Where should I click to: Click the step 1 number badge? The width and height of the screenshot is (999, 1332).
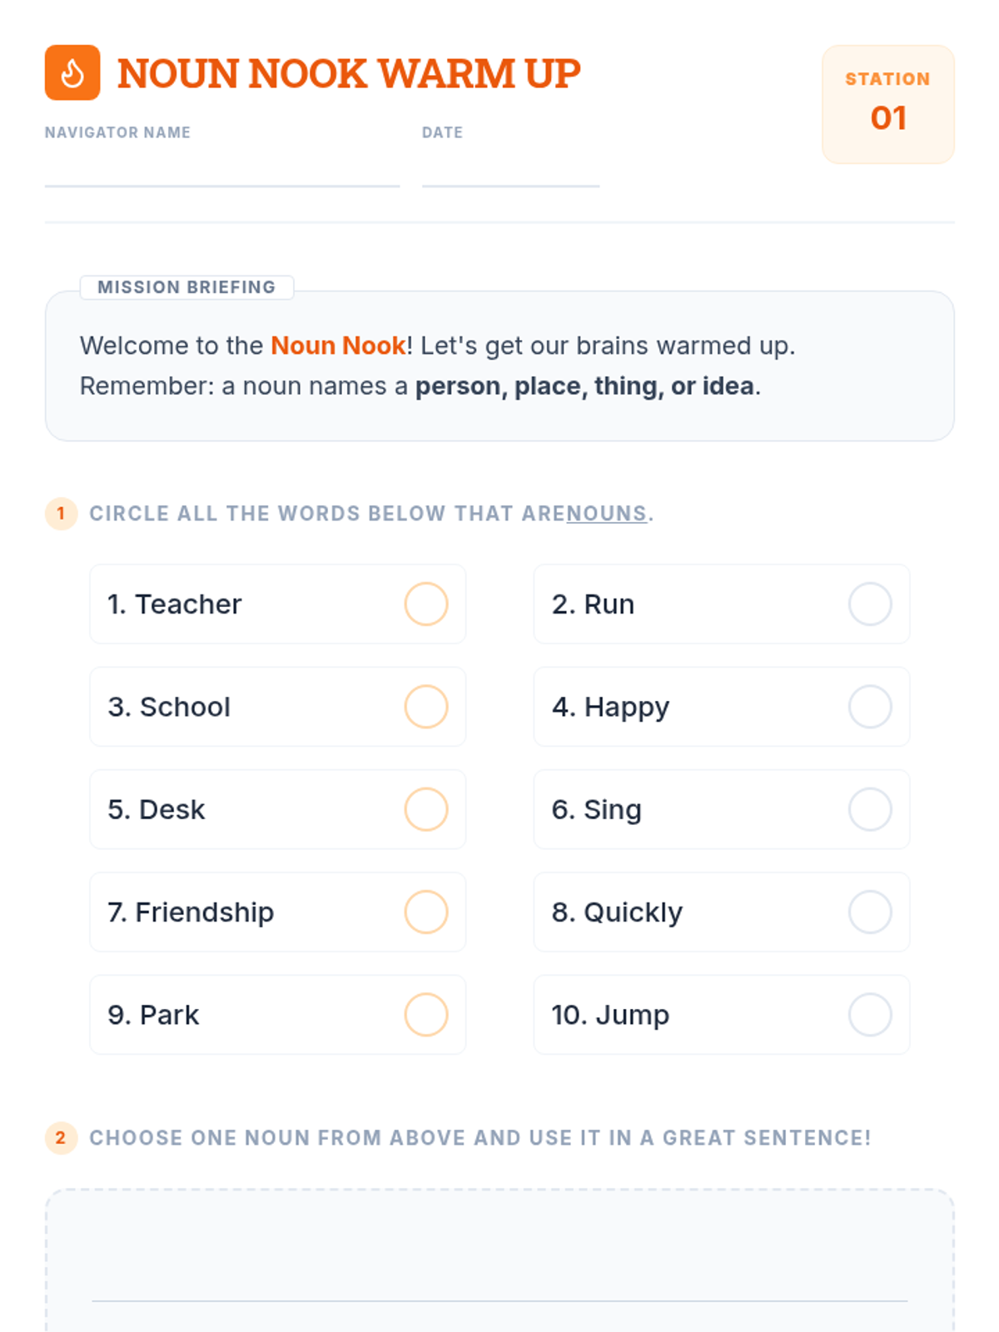[61, 514]
